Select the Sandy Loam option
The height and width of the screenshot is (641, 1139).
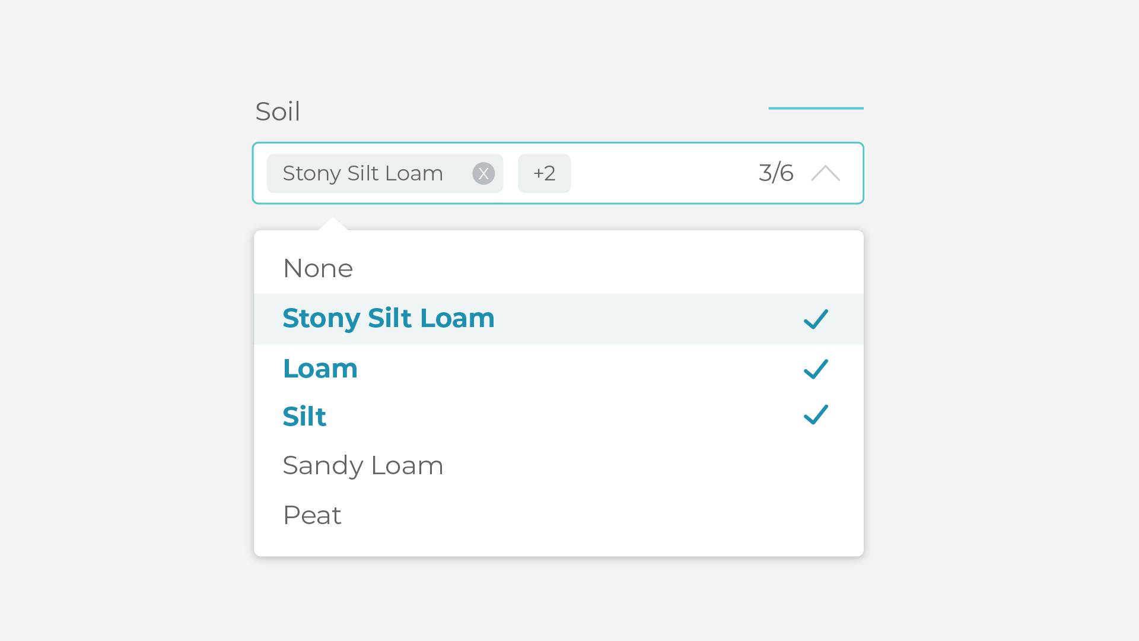pyautogui.click(x=362, y=465)
